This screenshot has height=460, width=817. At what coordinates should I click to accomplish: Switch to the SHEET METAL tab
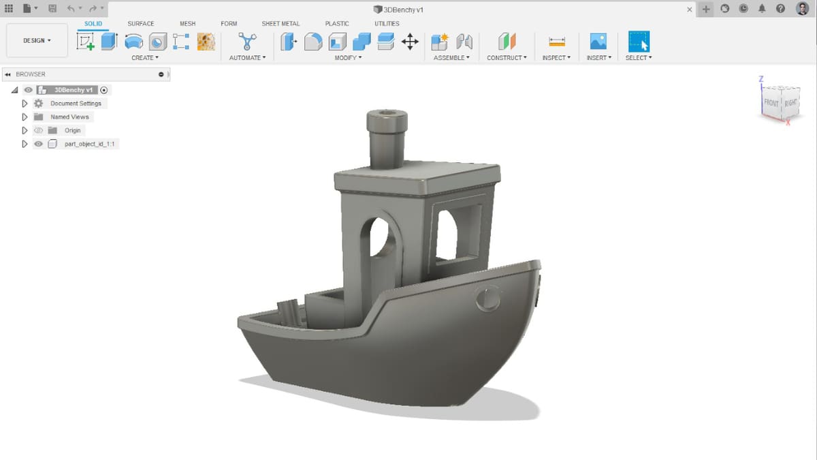[281, 24]
